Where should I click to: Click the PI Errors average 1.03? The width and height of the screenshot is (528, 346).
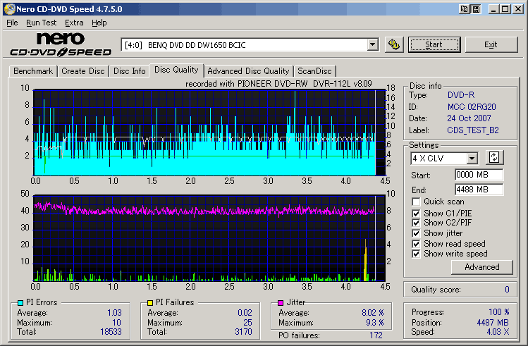[114, 313]
